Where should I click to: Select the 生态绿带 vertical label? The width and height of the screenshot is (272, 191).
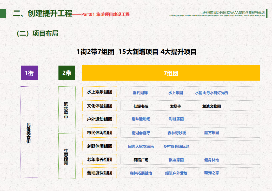click(x=67, y=156)
